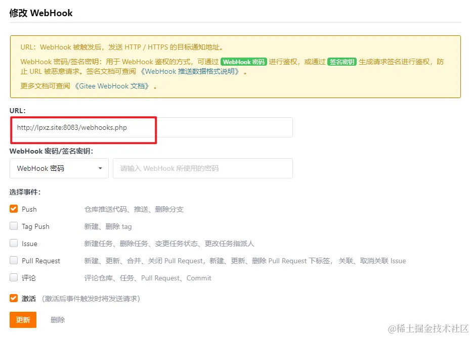Focus the WebHook password input field
This screenshot has height=337, width=472.
point(203,168)
